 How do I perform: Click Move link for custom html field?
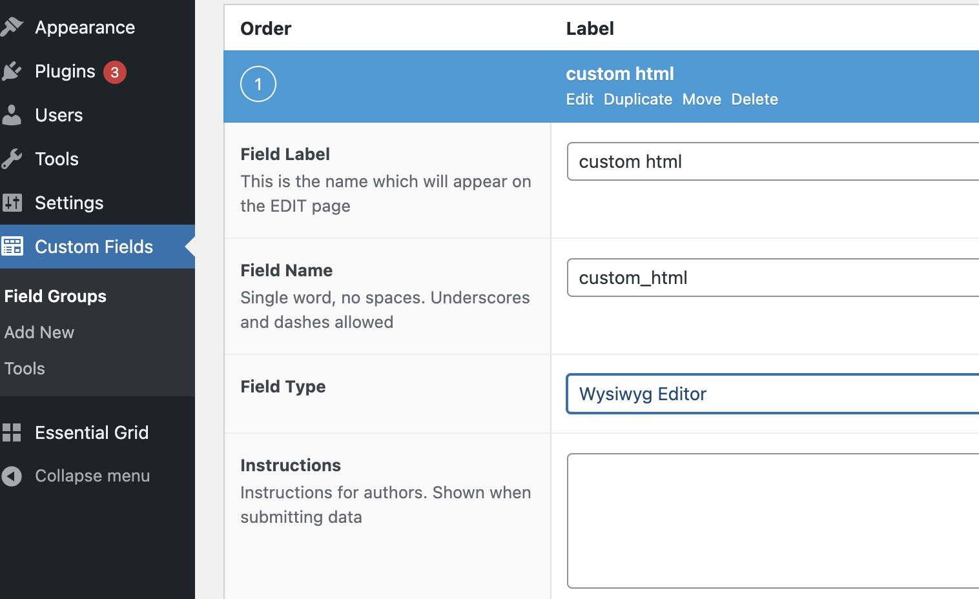pyautogui.click(x=701, y=99)
